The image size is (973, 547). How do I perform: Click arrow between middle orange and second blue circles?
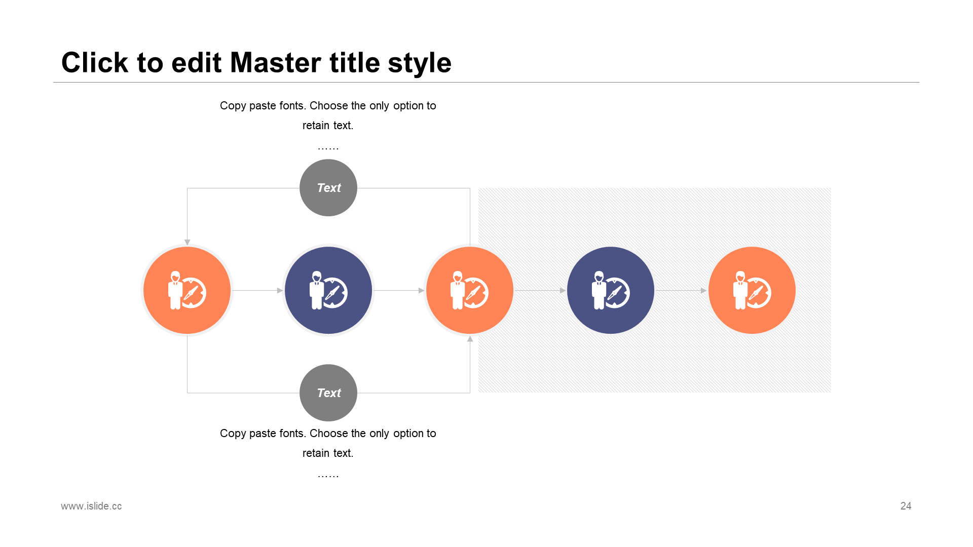(x=540, y=290)
